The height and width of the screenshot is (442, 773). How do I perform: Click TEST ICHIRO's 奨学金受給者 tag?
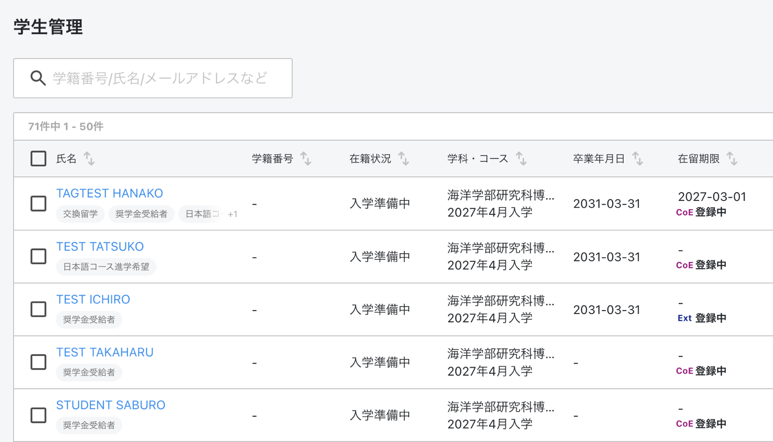[89, 320]
